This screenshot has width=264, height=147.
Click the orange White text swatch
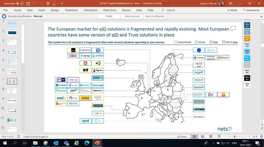(247, 38)
